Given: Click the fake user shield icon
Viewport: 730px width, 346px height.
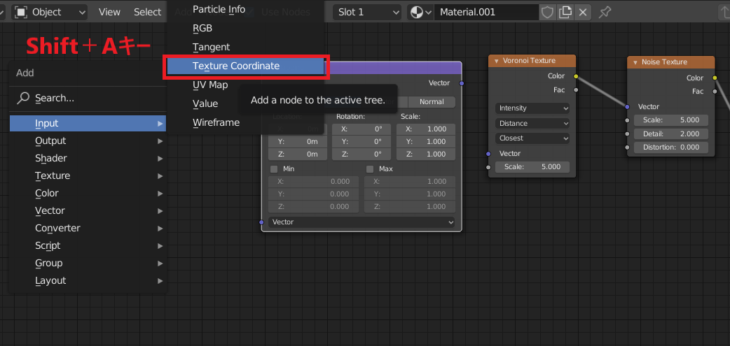Looking at the screenshot, I should 548,12.
